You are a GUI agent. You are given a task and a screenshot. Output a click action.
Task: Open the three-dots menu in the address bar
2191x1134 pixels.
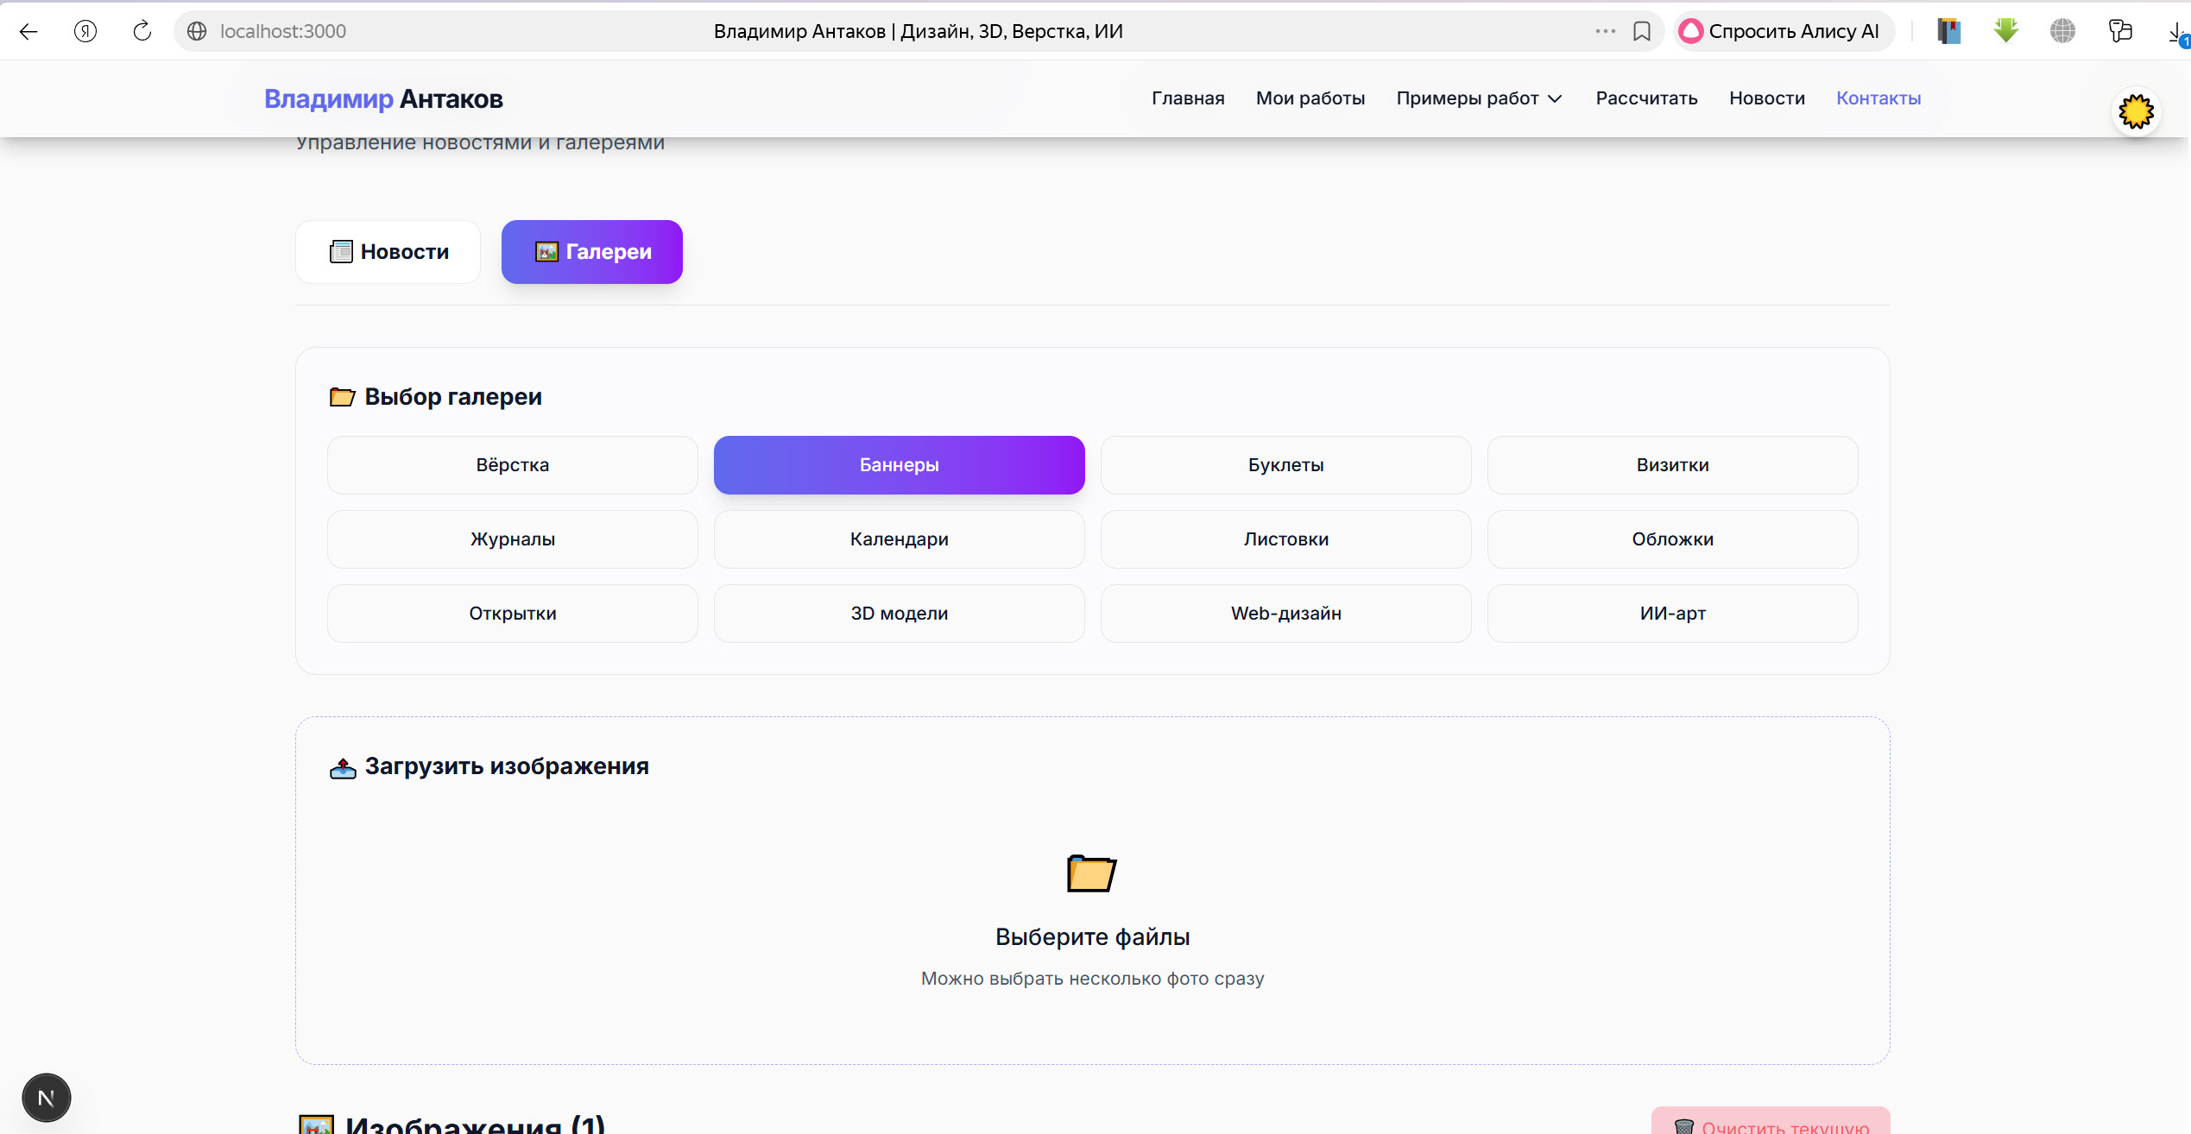pyautogui.click(x=1605, y=32)
